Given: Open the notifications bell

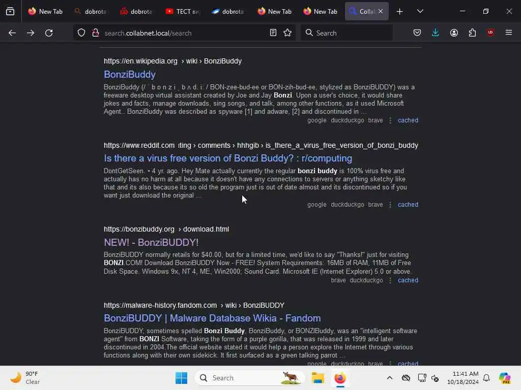Looking at the screenshot, I should tap(486, 378).
